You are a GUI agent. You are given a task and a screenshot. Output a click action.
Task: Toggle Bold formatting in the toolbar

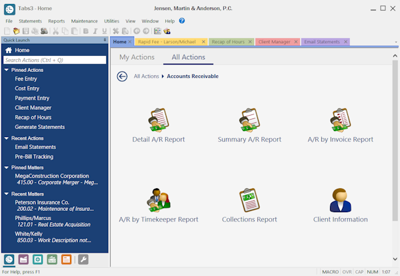point(86,31)
